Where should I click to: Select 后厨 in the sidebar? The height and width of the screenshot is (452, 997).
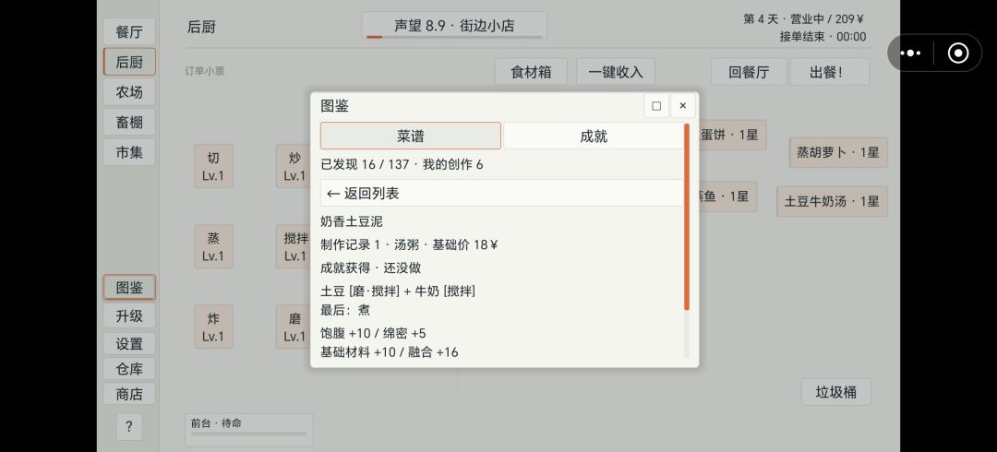[129, 62]
